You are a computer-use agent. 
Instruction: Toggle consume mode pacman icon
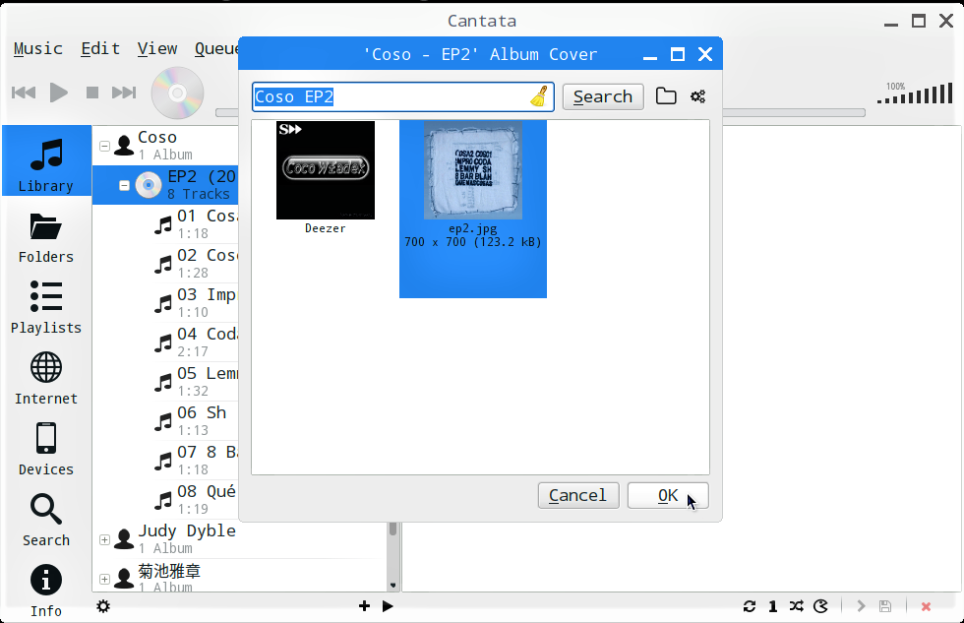click(820, 606)
